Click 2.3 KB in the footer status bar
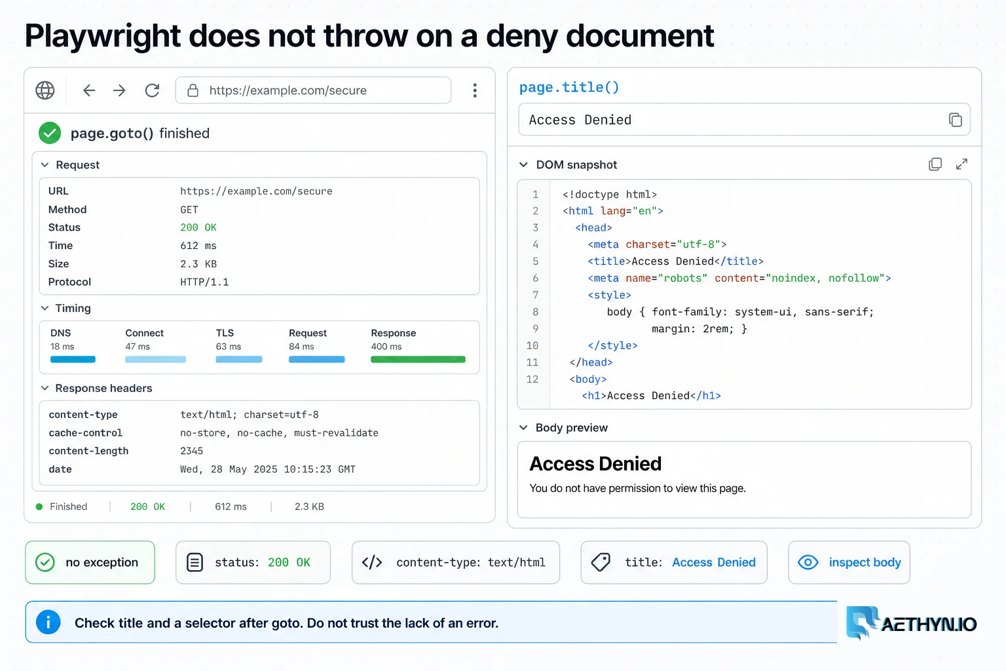 (x=309, y=507)
